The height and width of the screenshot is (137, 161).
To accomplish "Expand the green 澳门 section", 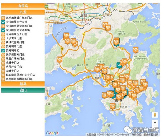I will 23,90.
